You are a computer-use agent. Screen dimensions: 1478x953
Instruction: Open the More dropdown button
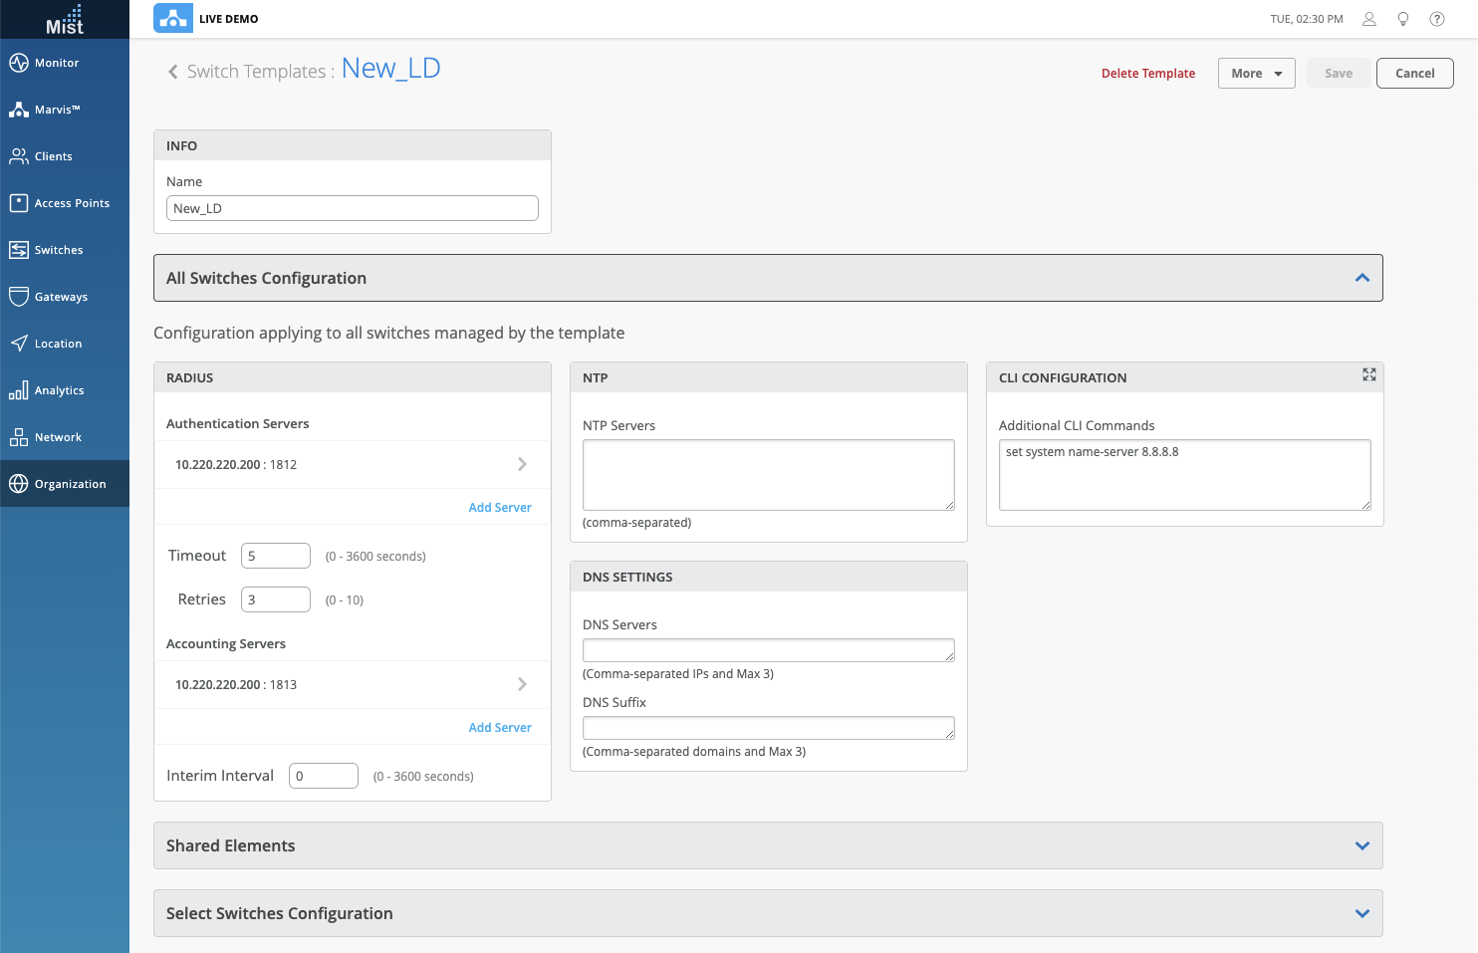(x=1256, y=73)
